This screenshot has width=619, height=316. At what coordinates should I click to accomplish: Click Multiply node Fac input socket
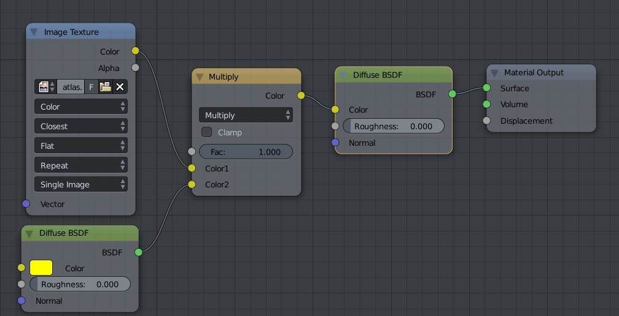click(x=192, y=151)
